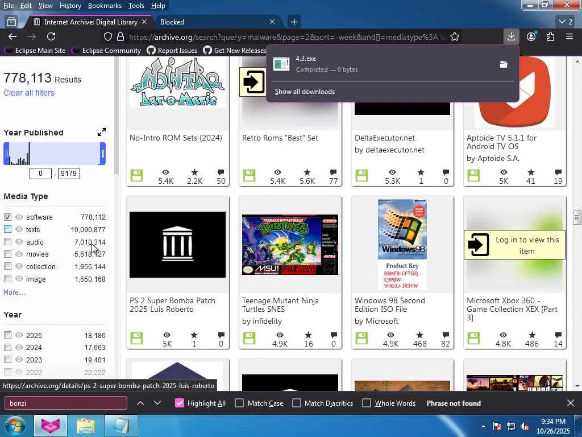582x437 pixels.
Task: Check the 2025 year filter checkbox
Action: tap(7, 335)
